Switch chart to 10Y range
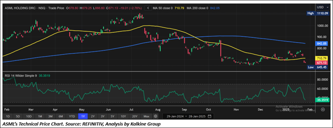The width and height of the screenshot is (333, 128). [x=123, y=116]
